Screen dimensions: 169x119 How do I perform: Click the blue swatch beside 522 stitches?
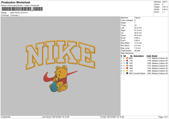pyautogui.click(x=127, y=63)
